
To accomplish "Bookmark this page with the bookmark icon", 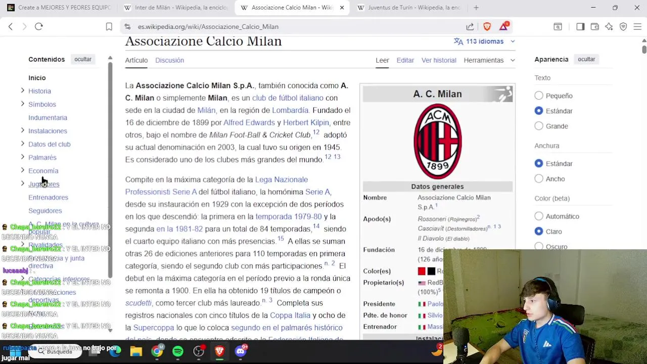I will coord(109,27).
